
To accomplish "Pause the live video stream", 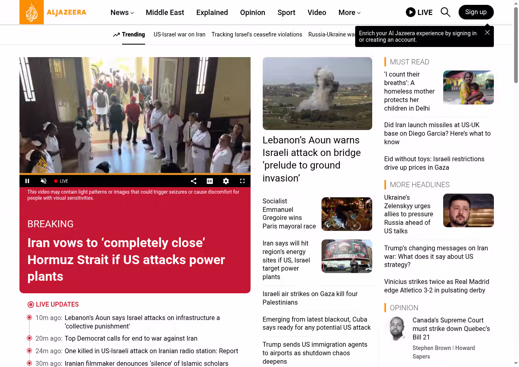I will click(28, 181).
